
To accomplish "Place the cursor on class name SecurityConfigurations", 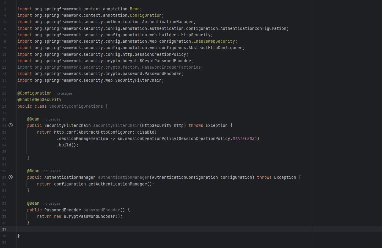I will (x=76, y=106).
